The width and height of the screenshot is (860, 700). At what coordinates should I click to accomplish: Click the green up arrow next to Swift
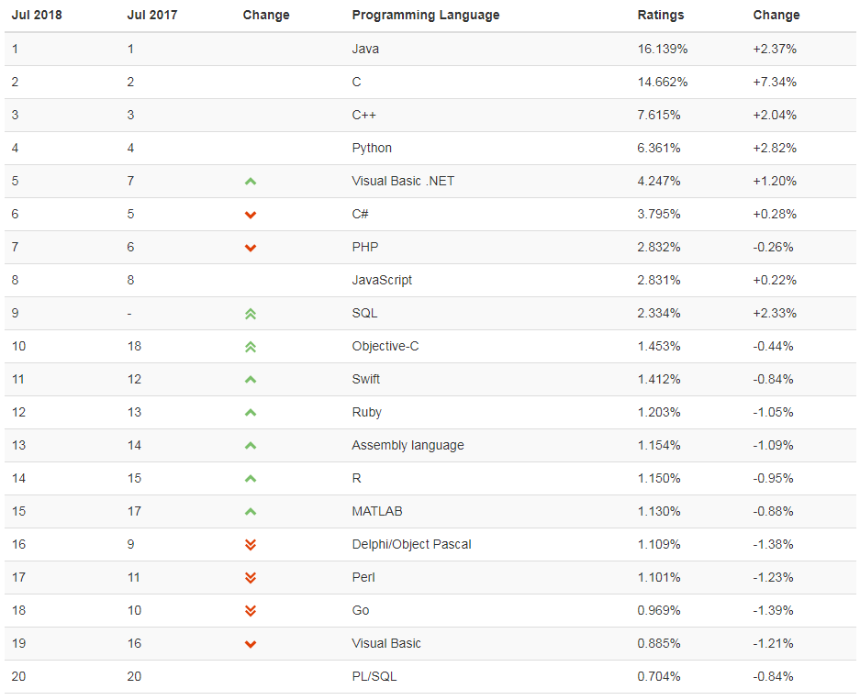pos(251,379)
